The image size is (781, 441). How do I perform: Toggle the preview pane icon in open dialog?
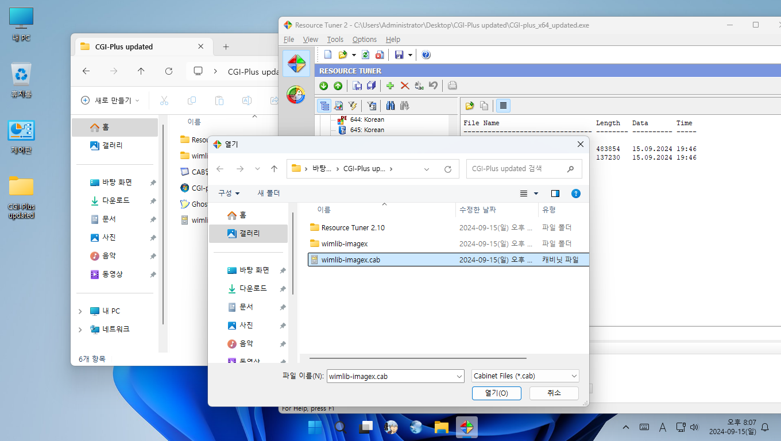point(555,194)
